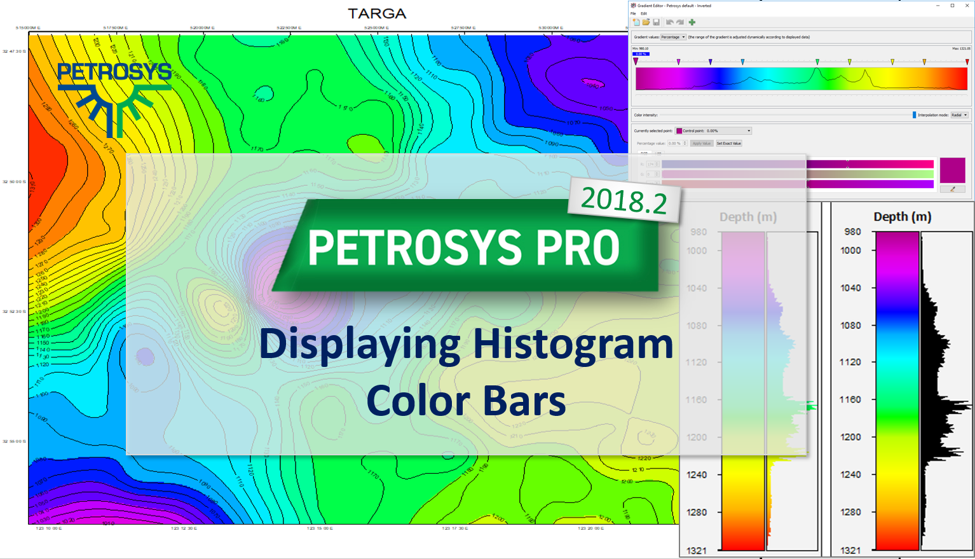Click the unfaded rainbow Depth color bar
Screen dimensions: 975x559
click(x=897, y=390)
